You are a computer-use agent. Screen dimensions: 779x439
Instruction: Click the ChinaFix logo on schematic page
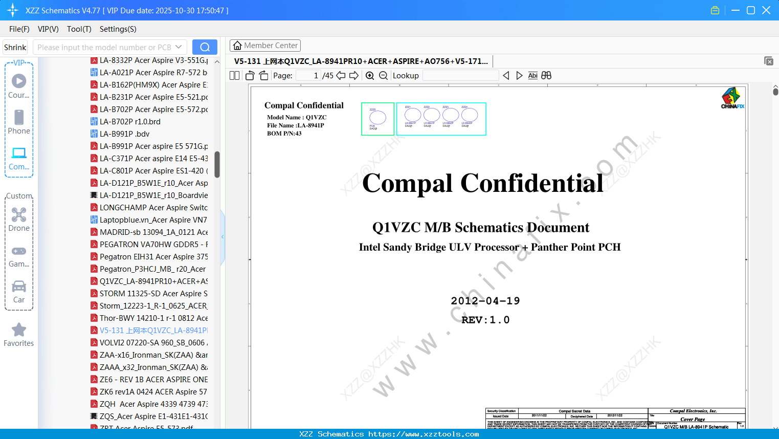(x=732, y=98)
